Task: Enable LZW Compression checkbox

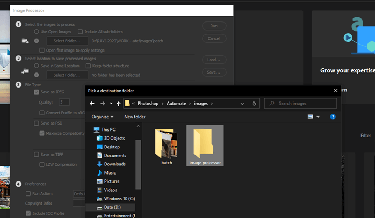Action: point(42,164)
